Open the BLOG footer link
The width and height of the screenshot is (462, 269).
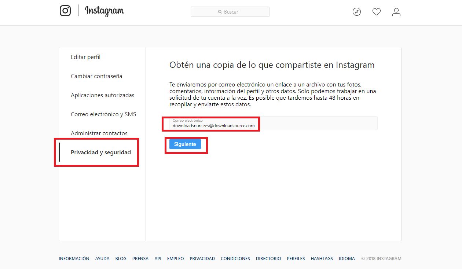(121, 259)
